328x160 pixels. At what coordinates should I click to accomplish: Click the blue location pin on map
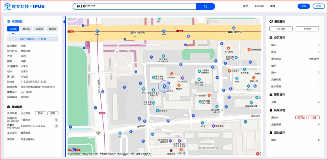[164, 86]
